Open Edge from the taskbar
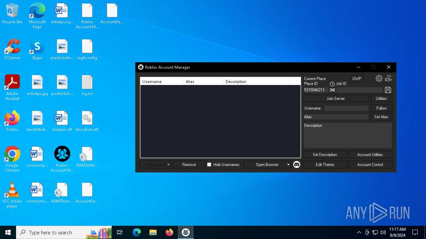 click(137, 232)
